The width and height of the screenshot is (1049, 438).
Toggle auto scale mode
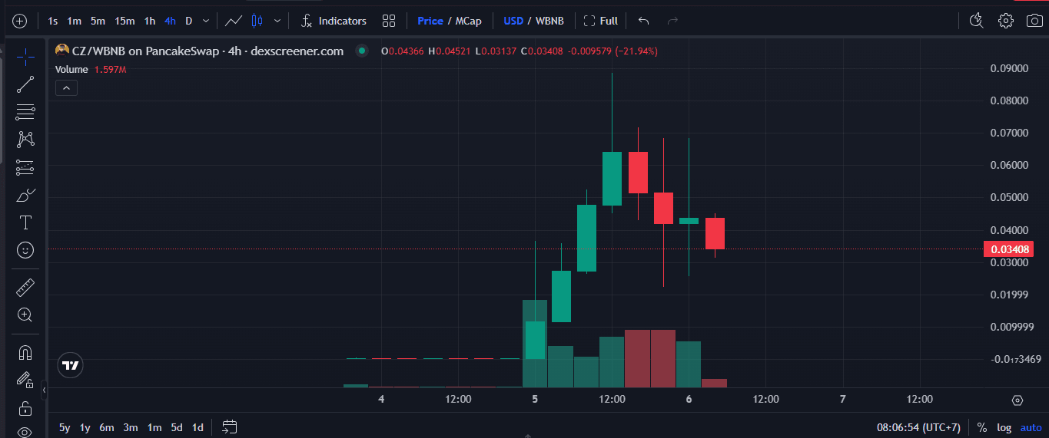pos(1031,427)
